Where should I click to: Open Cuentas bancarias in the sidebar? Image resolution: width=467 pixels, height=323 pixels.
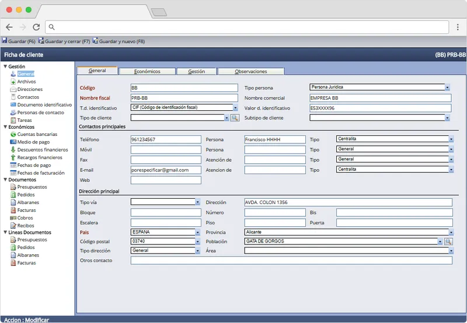[x=37, y=134]
